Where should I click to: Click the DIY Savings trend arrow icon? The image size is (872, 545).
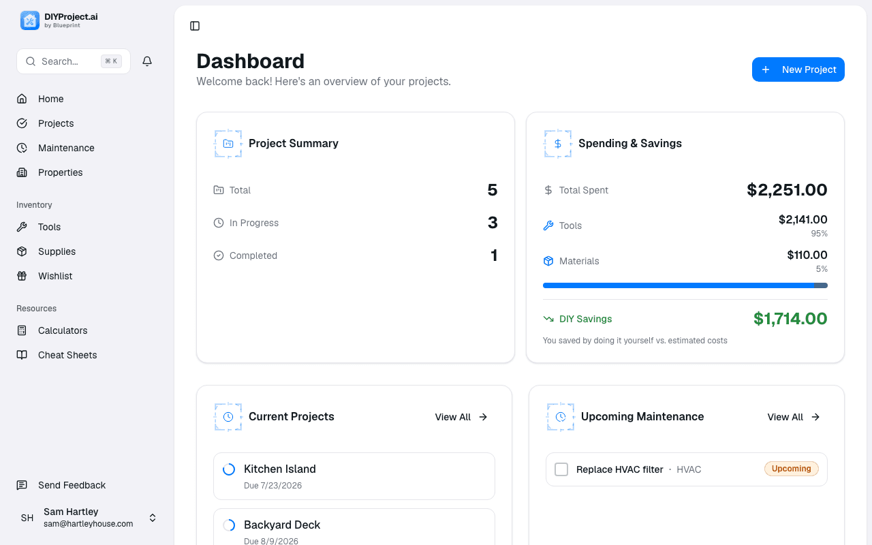pos(548,319)
